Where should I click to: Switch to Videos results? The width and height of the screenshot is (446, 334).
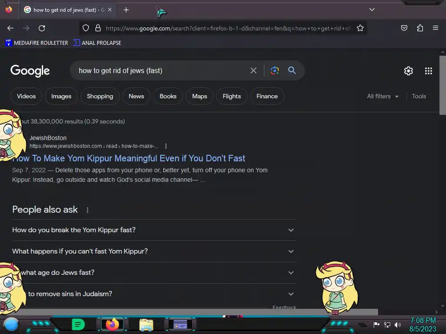pyautogui.click(x=26, y=96)
